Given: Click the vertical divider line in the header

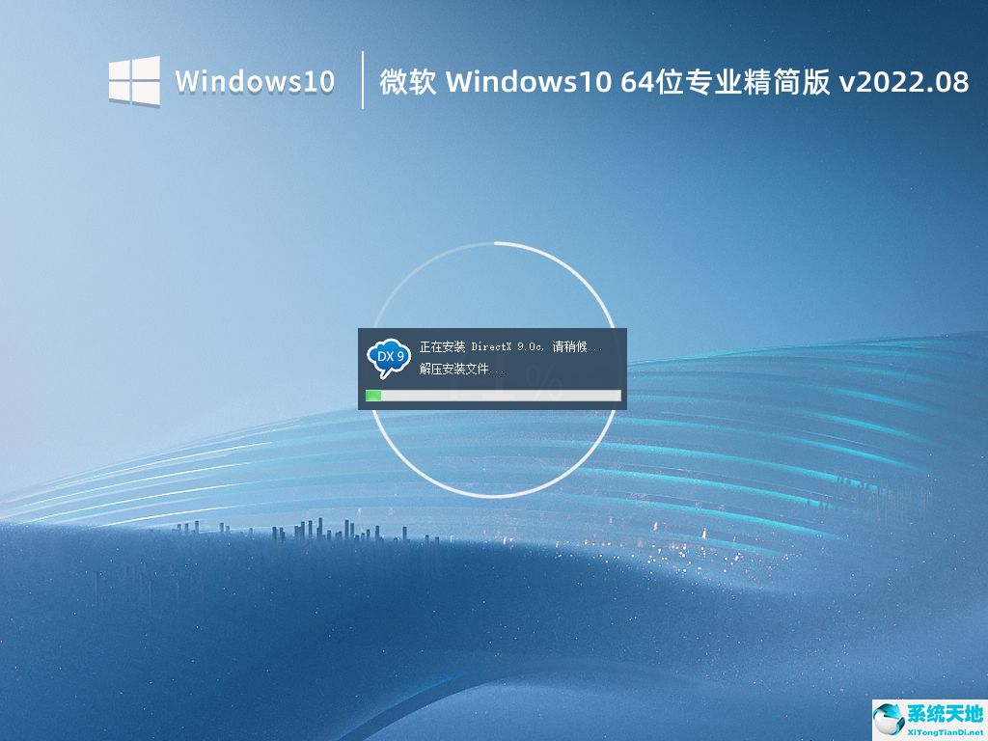Looking at the screenshot, I should pos(363,81).
